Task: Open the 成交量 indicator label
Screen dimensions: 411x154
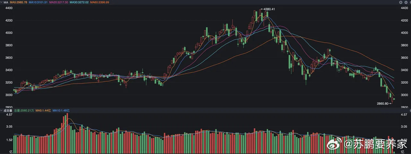Action: pos(8,110)
